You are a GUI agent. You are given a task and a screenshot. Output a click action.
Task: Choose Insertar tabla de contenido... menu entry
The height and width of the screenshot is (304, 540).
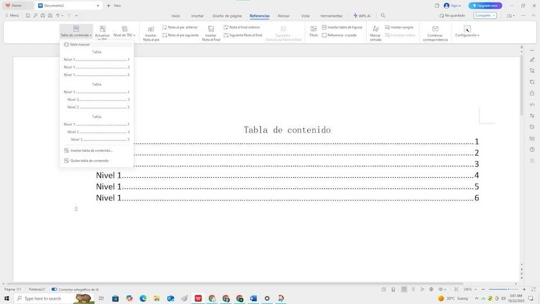[x=91, y=151]
